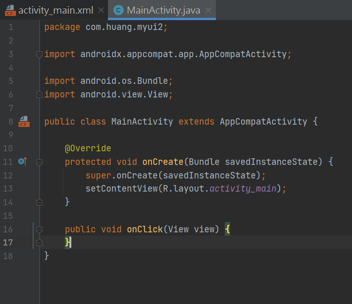Screen dimensions: 352x304
Task: Collapse the imports fold marker on line 3
Action: coord(39,54)
